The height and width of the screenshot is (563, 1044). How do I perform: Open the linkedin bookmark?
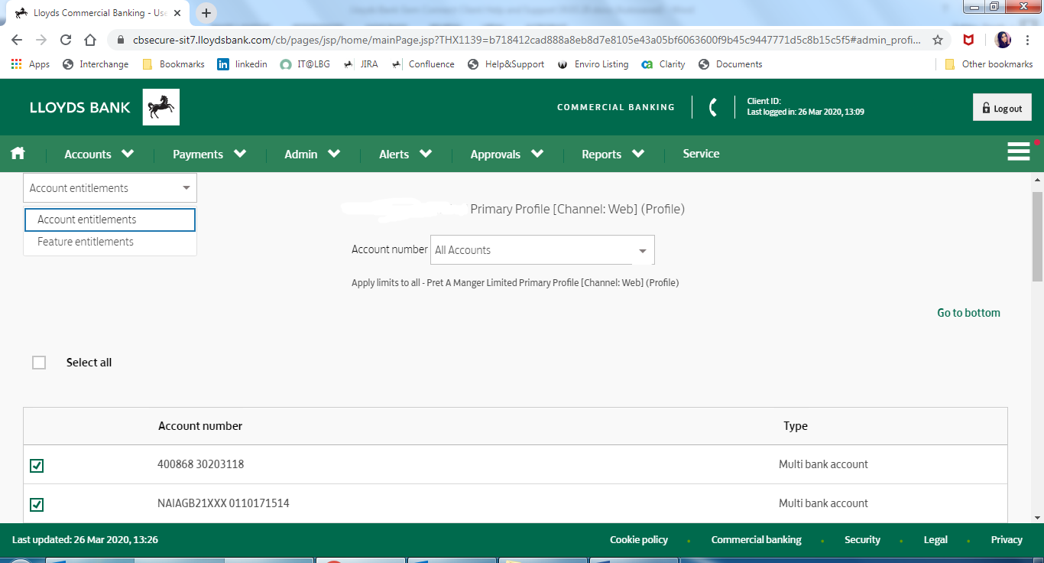pyautogui.click(x=242, y=64)
